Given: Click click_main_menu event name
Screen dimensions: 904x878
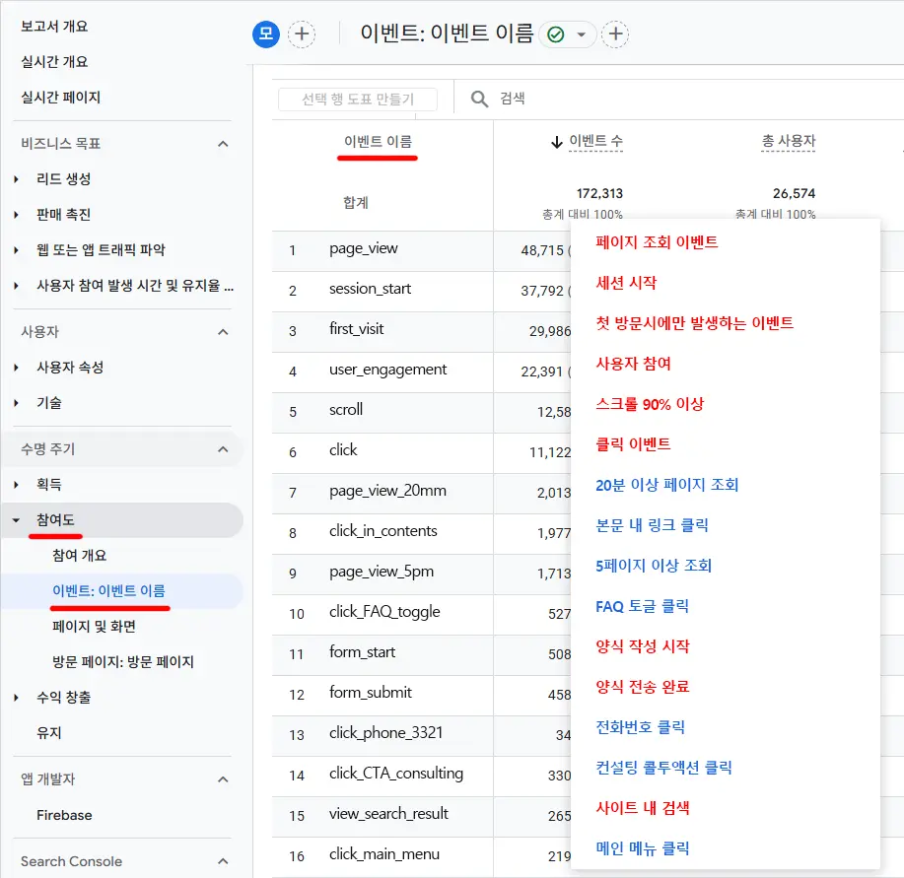Looking at the screenshot, I should point(383,855).
